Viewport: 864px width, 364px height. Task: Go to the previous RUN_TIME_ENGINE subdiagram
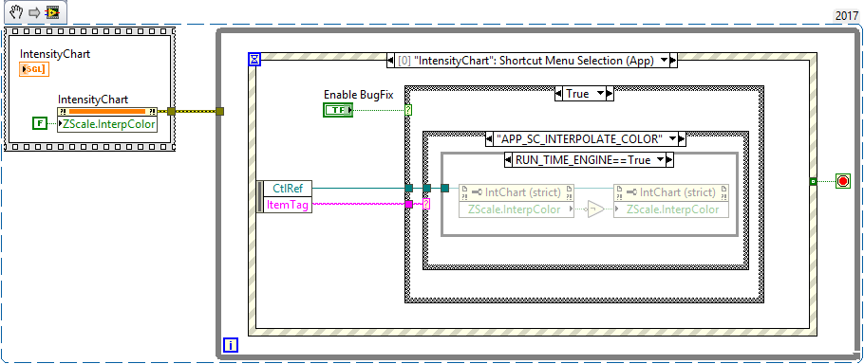point(508,160)
